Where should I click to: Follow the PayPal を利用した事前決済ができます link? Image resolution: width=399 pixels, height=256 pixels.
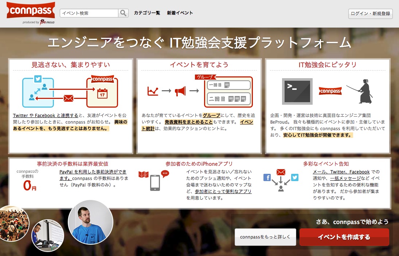93,175
